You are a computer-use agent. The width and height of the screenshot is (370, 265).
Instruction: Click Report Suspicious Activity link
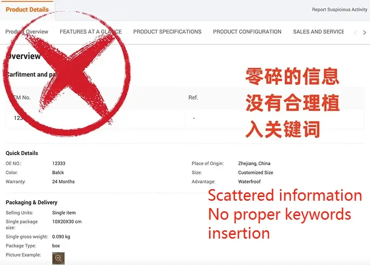point(339,9)
